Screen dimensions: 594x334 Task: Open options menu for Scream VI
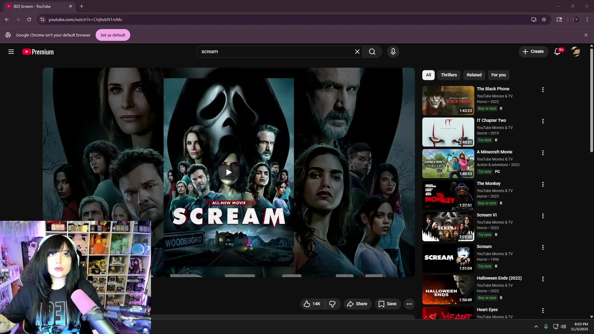pyautogui.click(x=543, y=216)
